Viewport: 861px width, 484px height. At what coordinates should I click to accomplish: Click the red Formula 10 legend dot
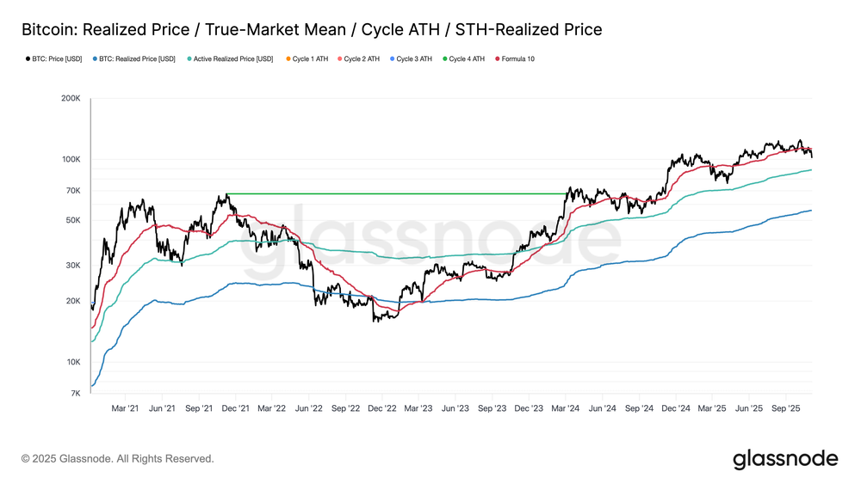tap(497, 59)
